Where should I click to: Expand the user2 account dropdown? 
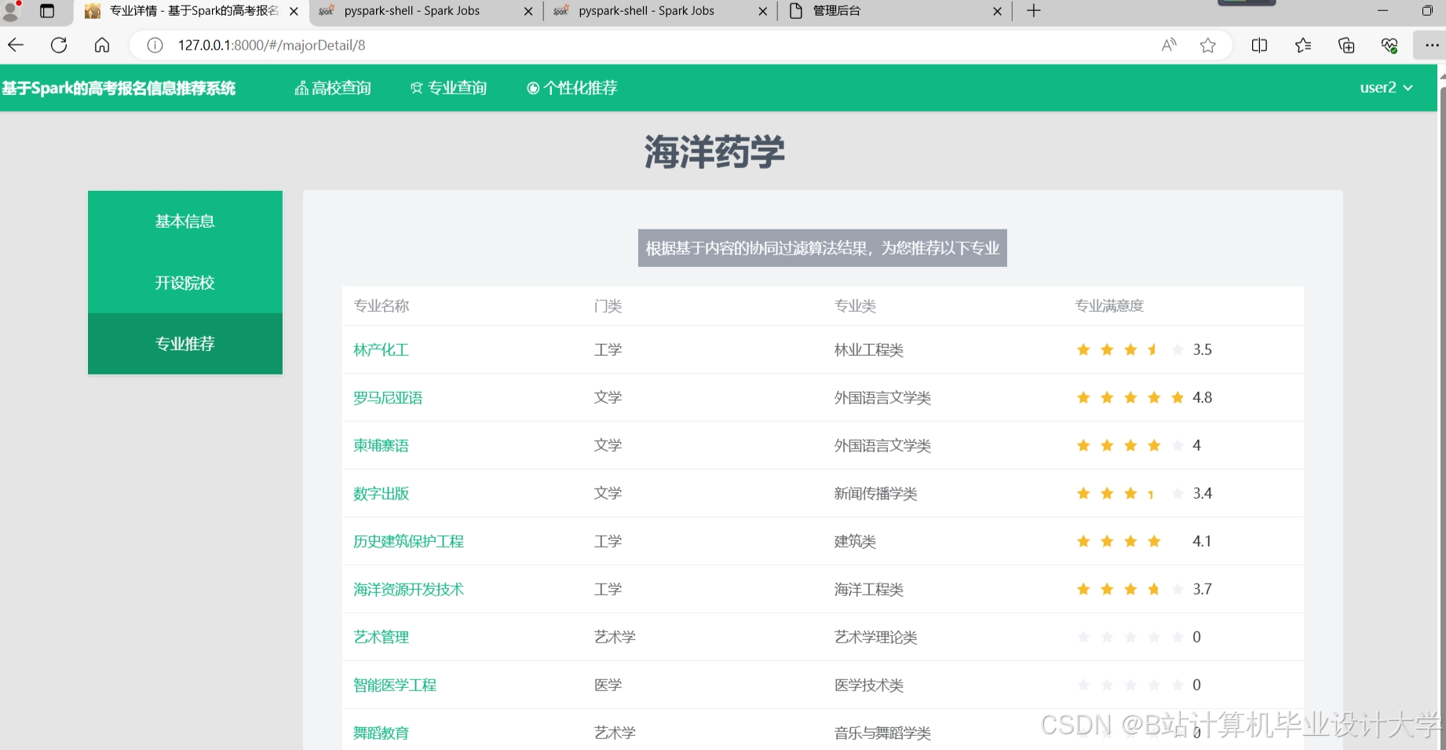pyautogui.click(x=1386, y=87)
